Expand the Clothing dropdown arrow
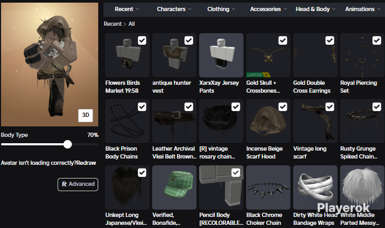Screen dimensions: 385x228 click(233, 9)
